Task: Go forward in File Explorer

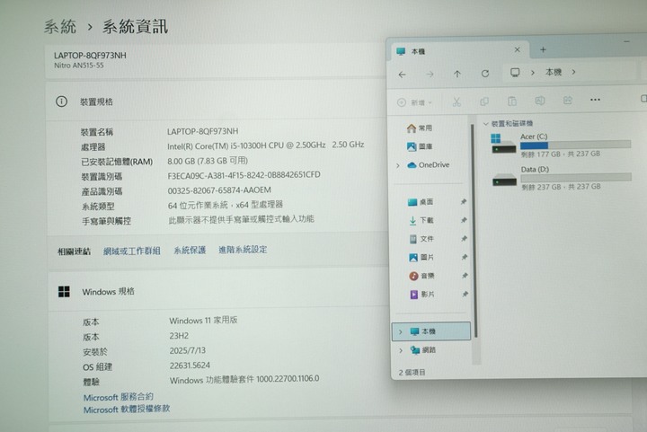Action: point(430,75)
